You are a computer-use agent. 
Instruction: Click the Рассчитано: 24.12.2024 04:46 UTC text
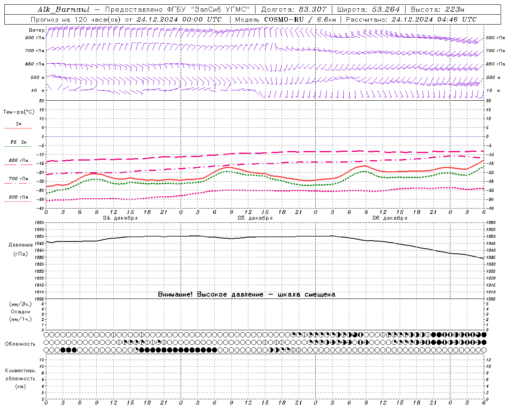click(411, 19)
